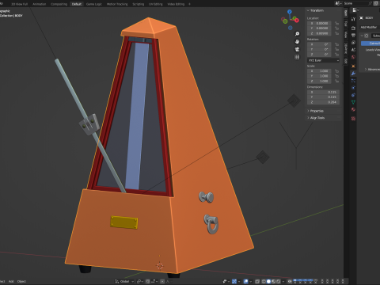This screenshot has width=380, height=285.
Task: Open the Add Modifier dropdown
Action: point(370,27)
